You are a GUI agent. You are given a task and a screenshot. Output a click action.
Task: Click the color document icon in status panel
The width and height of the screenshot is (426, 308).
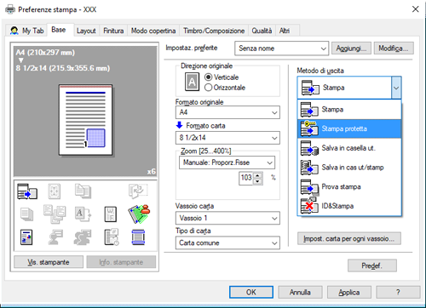coord(26,237)
